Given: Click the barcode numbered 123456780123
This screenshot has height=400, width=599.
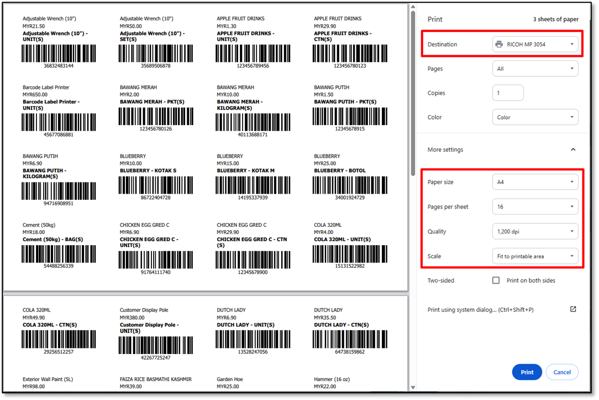Looking at the screenshot, I should 350,54.
